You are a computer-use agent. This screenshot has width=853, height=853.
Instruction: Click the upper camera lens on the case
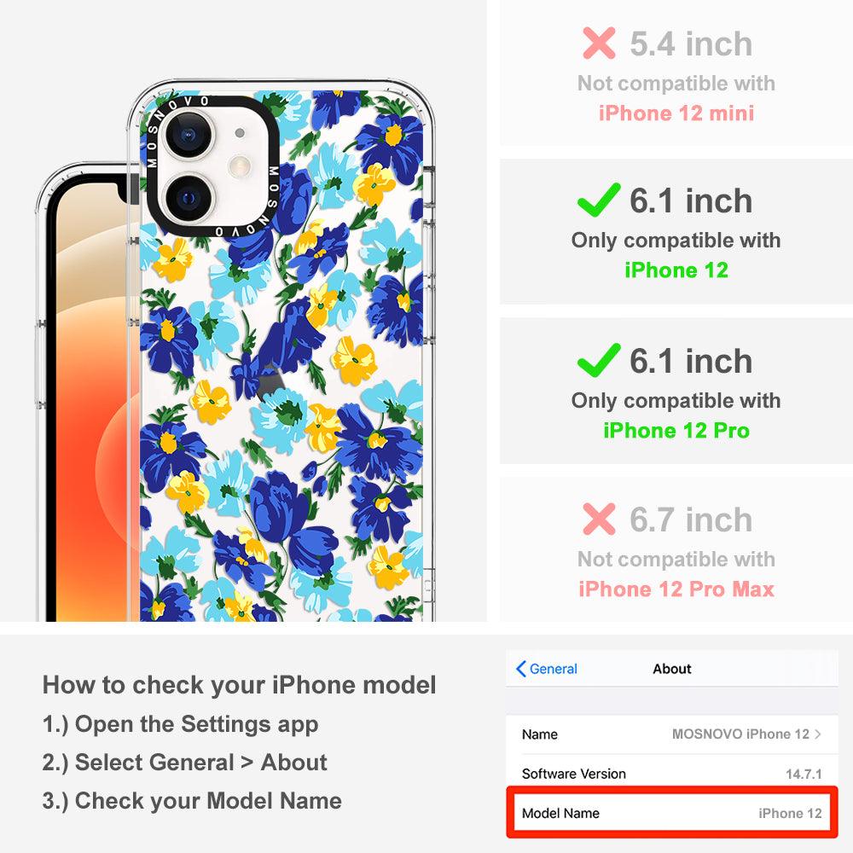tap(189, 135)
